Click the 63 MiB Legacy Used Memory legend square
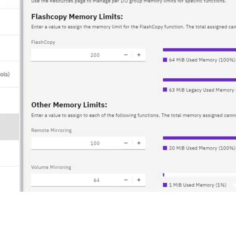The width and height of the screenshot is (236, 236). [165, 90]
